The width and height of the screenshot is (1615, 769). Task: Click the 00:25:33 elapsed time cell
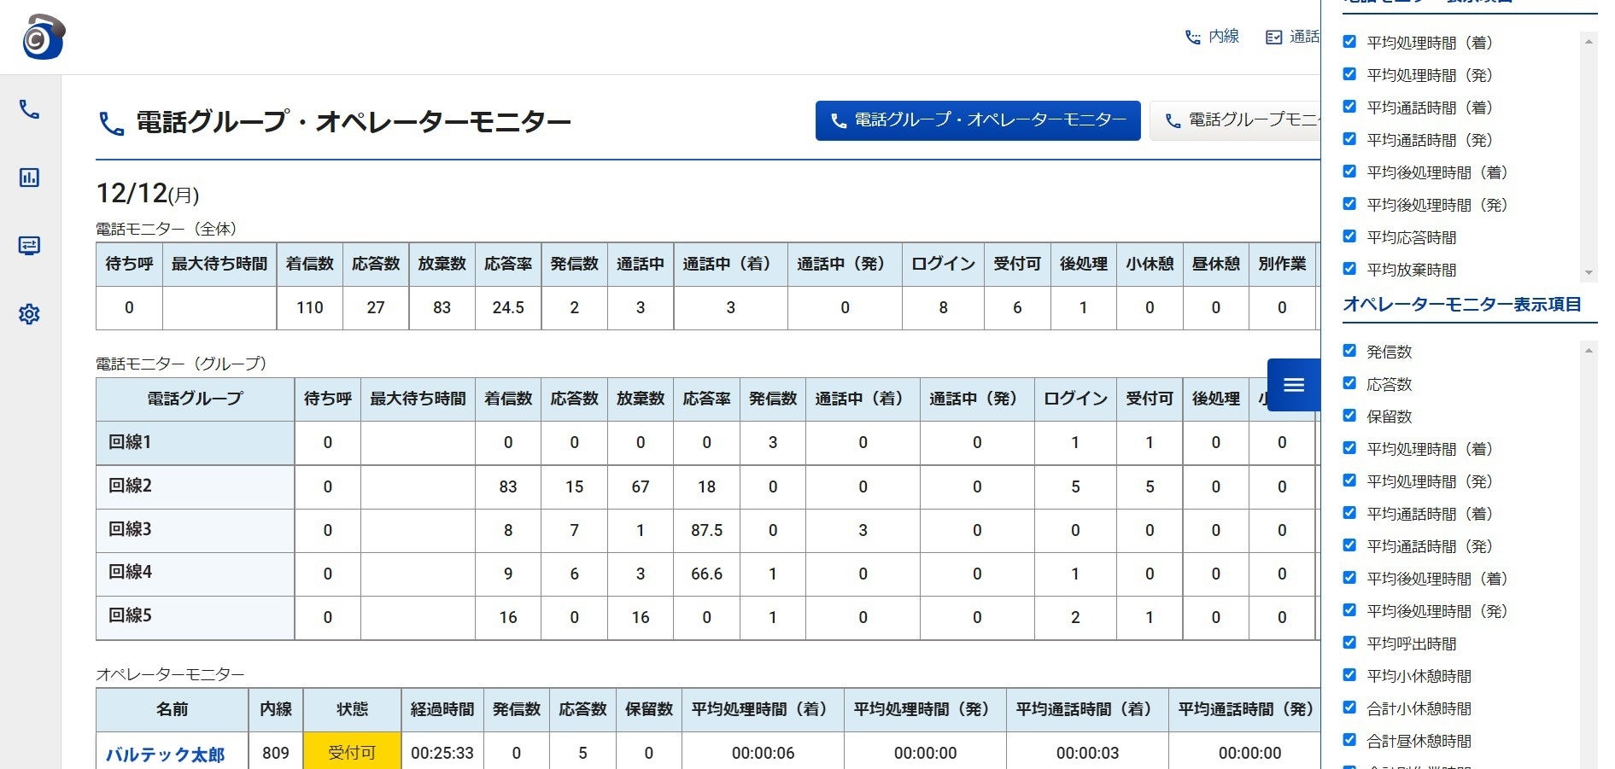[x=442, y=753]
